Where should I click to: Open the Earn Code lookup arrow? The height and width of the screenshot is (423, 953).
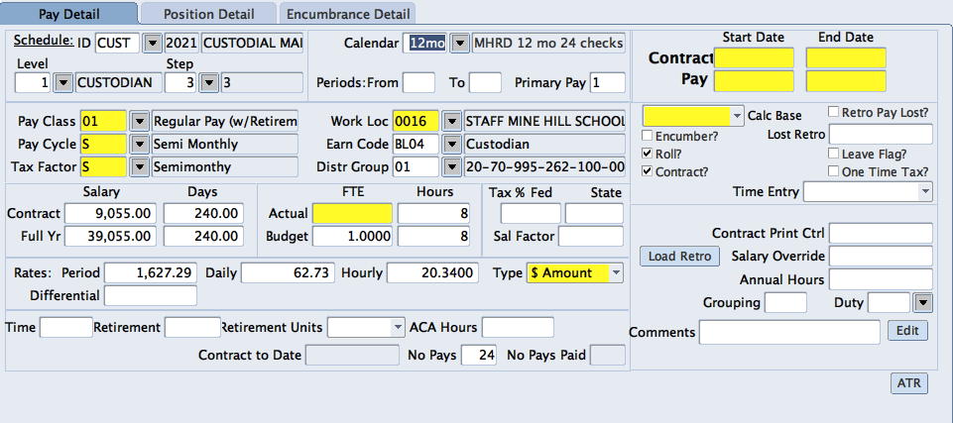click(451, 145)
